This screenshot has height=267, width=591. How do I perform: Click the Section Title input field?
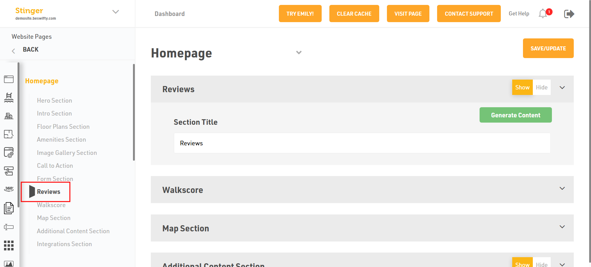362,143
